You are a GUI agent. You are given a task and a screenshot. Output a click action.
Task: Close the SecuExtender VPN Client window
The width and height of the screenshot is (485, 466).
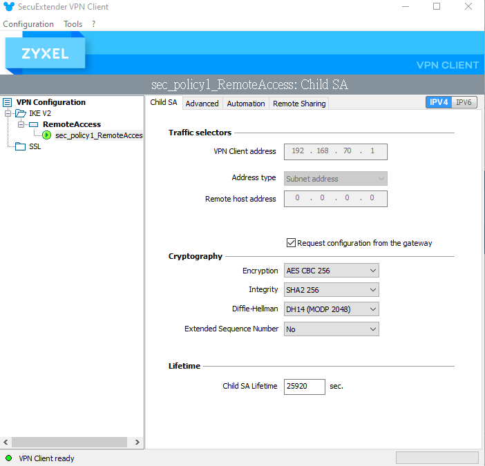[468, 6]
